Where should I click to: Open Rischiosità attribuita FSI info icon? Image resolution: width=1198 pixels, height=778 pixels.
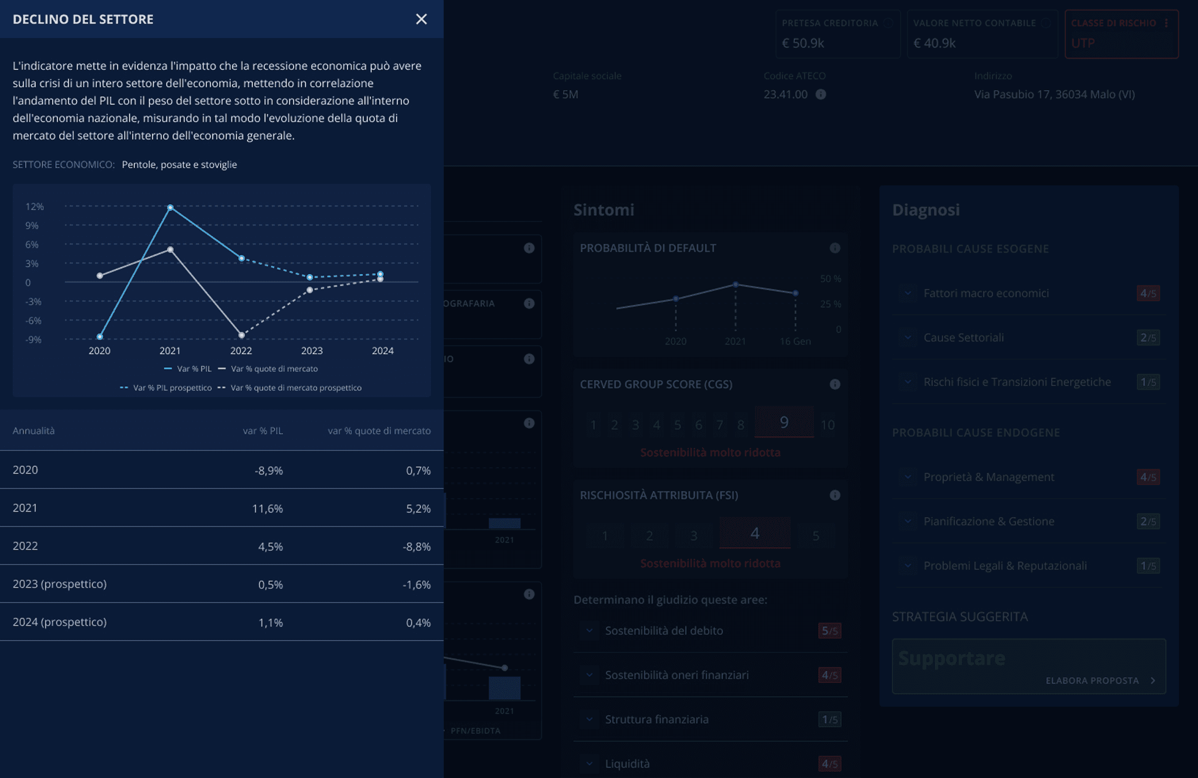(x=835, y=495)
